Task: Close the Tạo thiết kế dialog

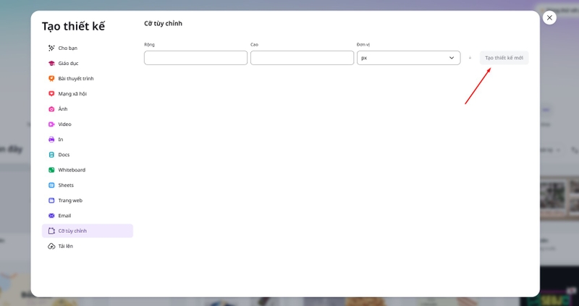Action: tap(549, 17)
